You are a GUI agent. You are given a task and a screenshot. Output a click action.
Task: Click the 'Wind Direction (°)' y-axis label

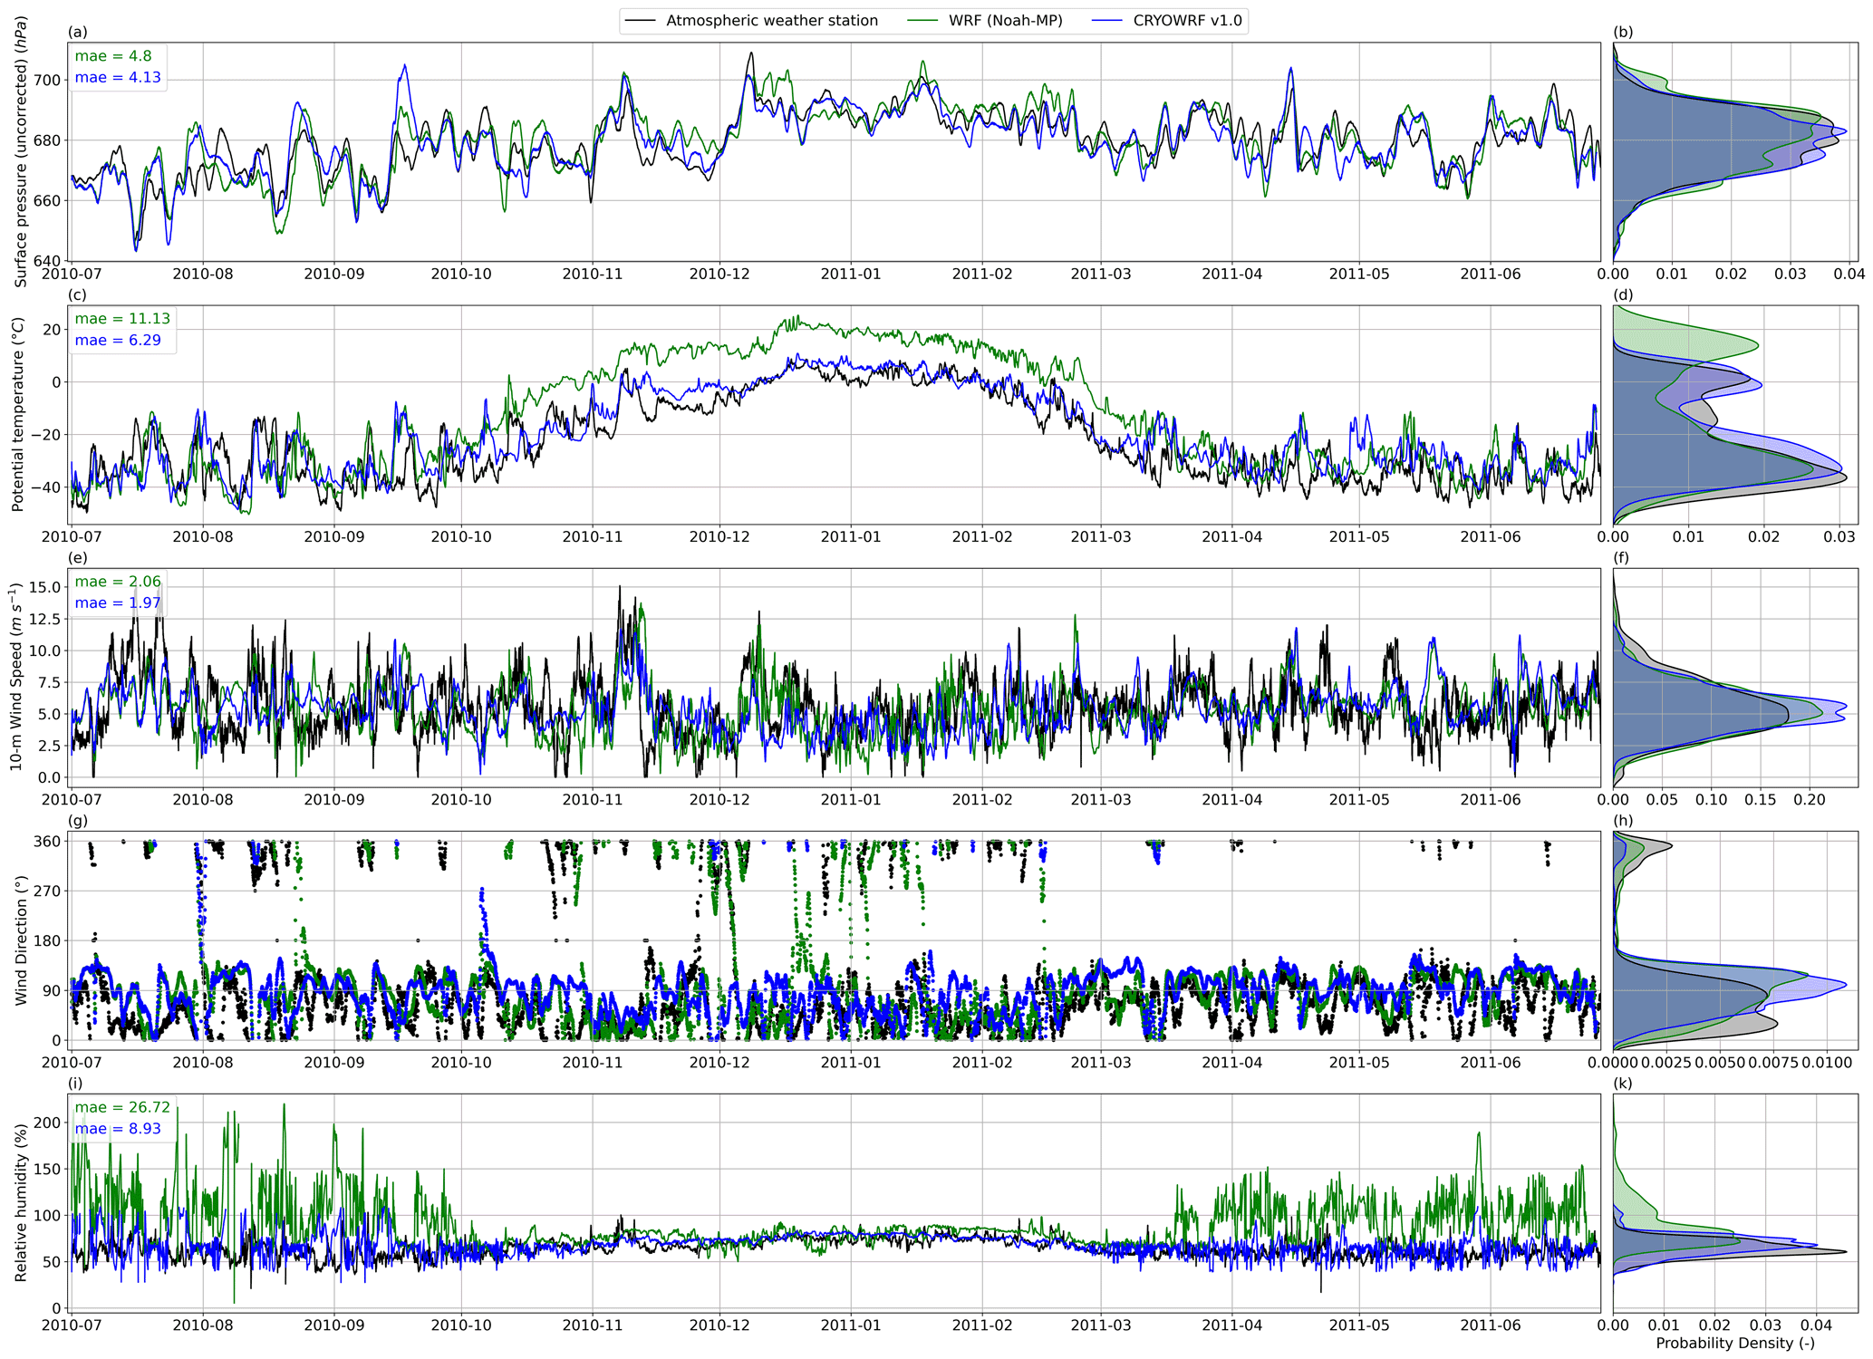(21, 940)
